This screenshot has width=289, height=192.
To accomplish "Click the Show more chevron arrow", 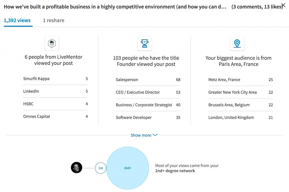I will 155,135.
